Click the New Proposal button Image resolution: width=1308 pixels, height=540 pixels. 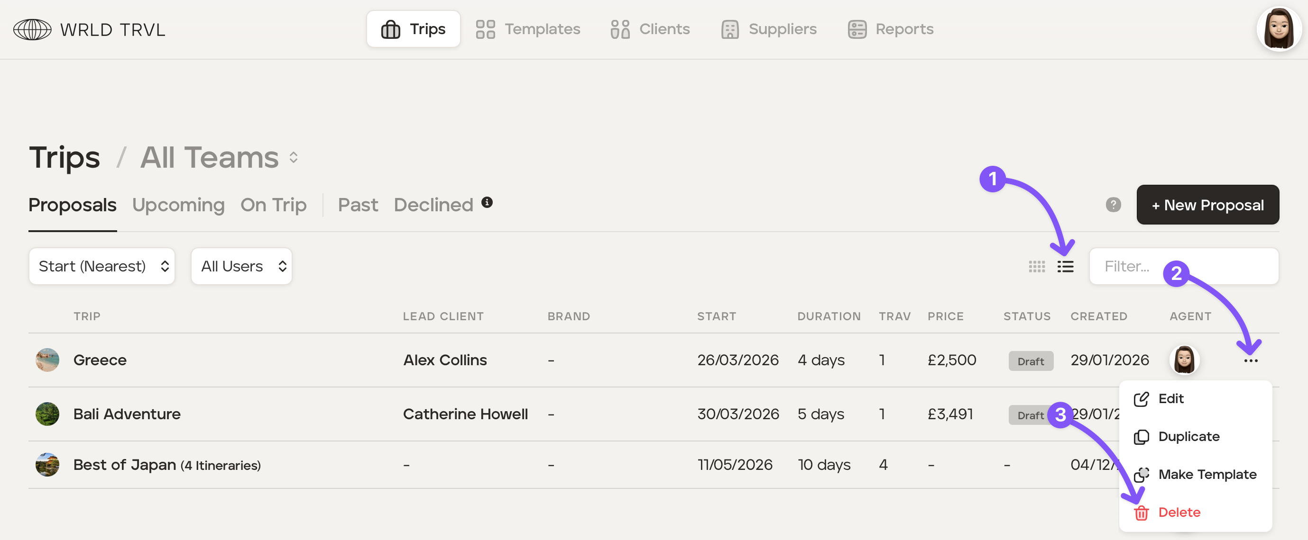pos(1207,205)
